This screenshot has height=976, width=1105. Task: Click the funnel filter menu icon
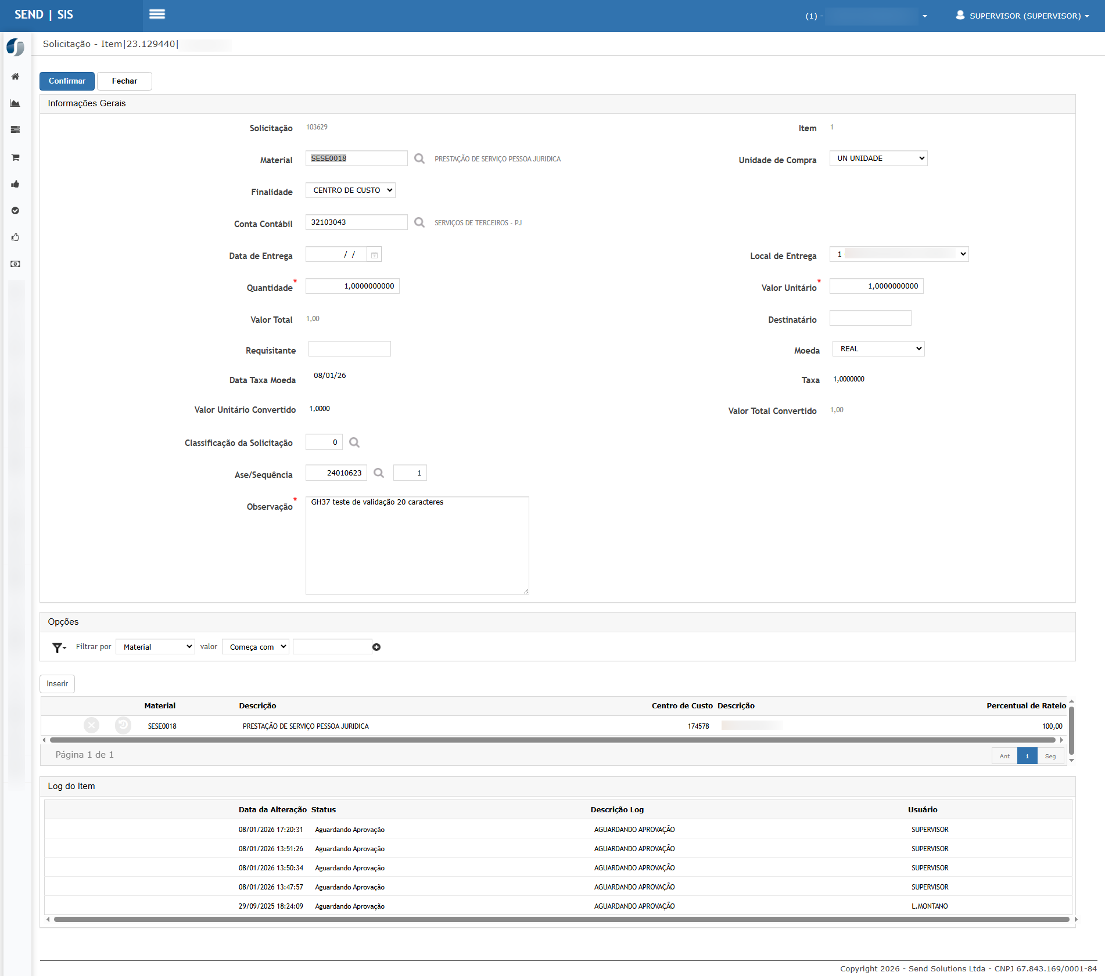click(59, 647)
